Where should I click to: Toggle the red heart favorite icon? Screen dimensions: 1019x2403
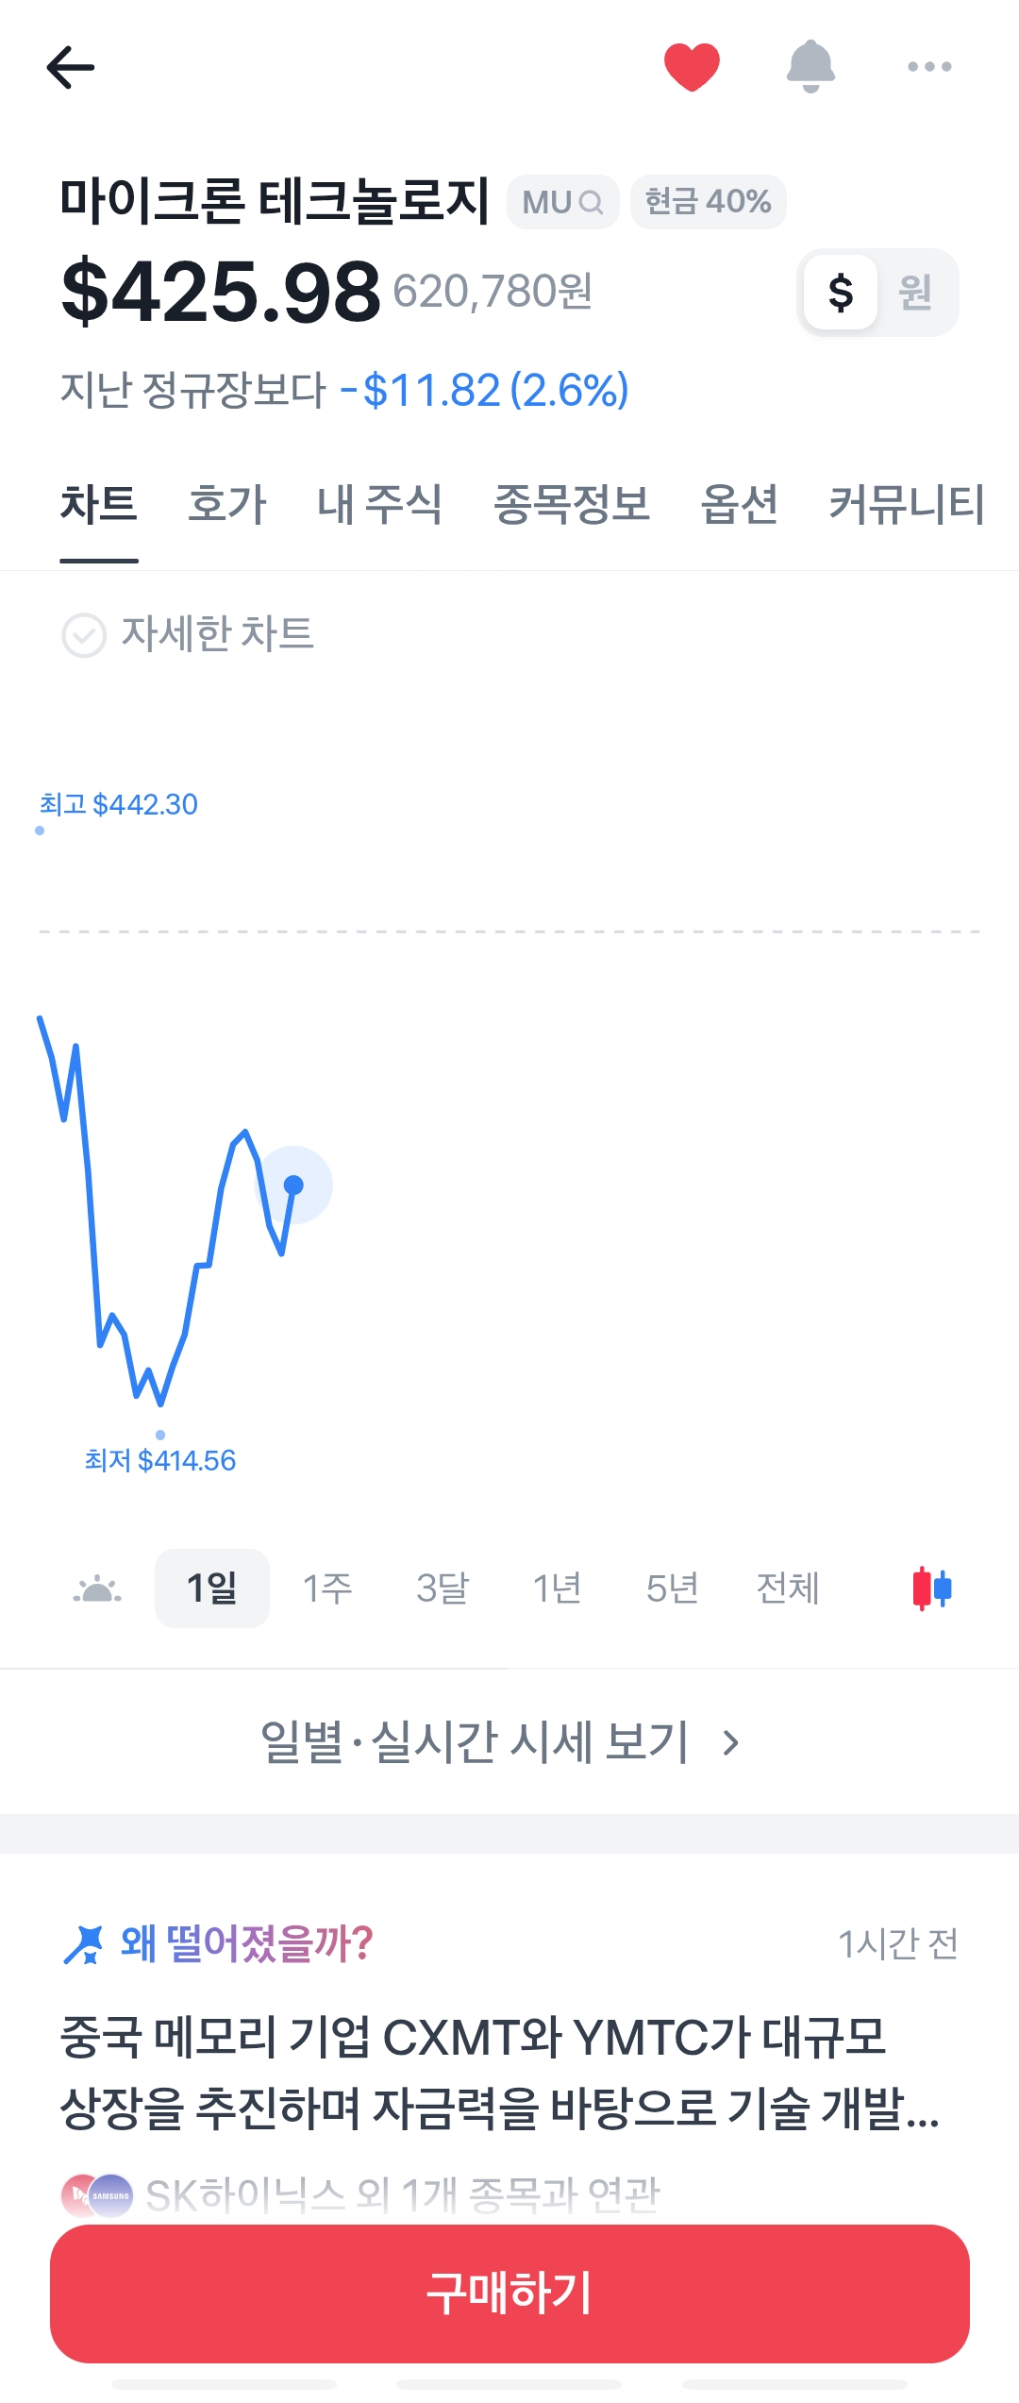tap(692, 67)
